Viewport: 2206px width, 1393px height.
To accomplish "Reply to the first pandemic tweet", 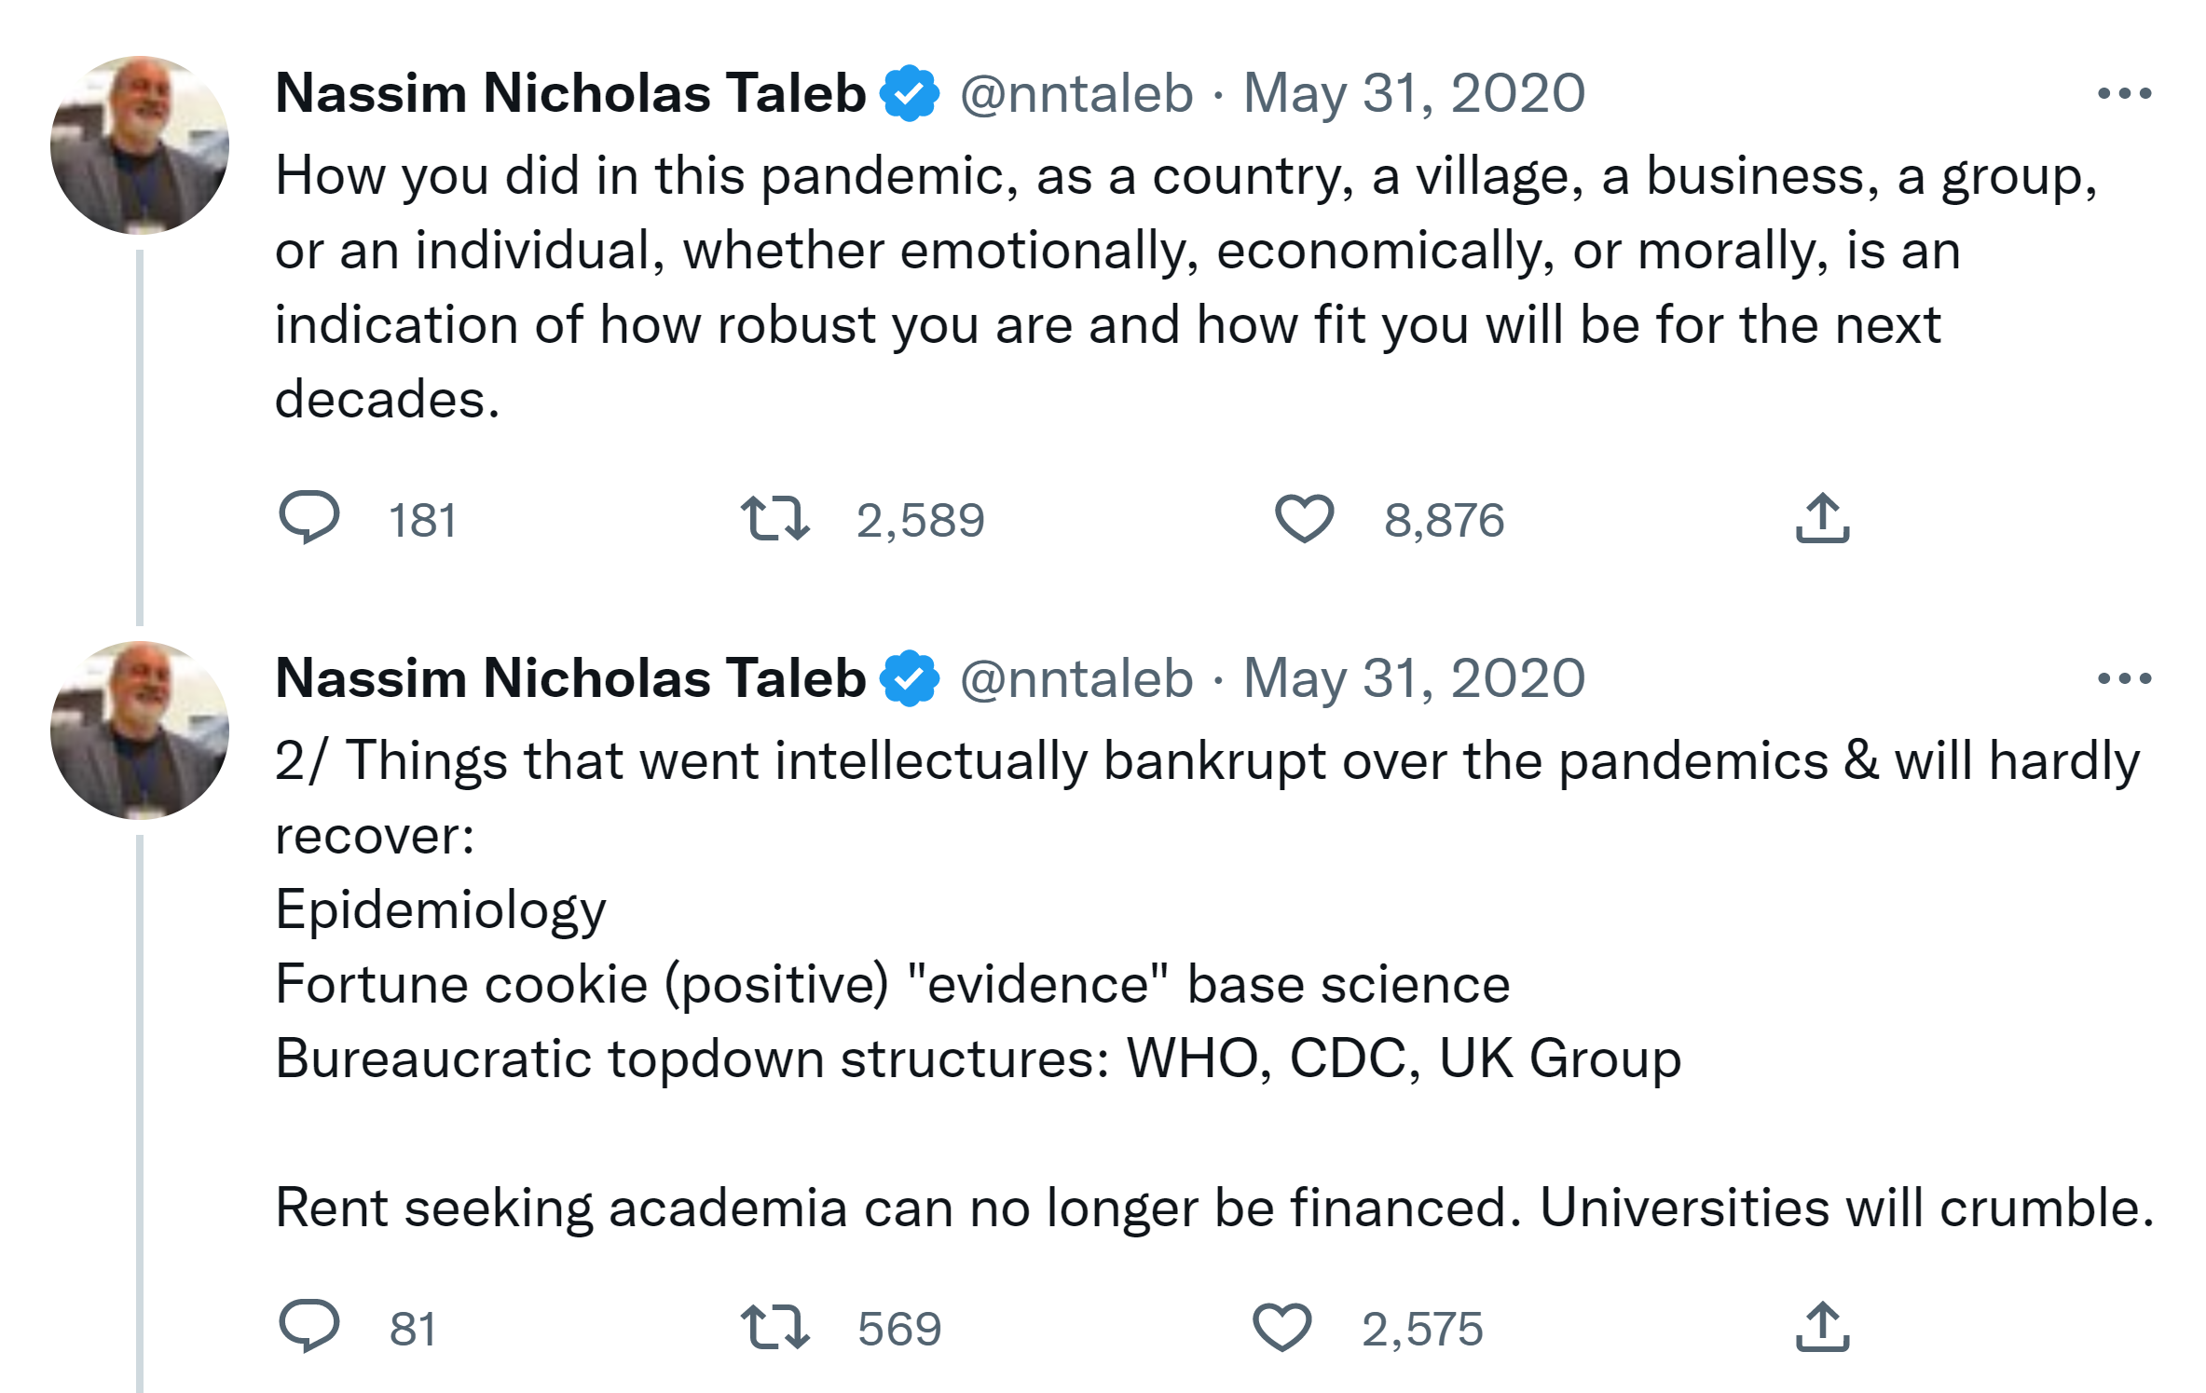I will [309, 517].
